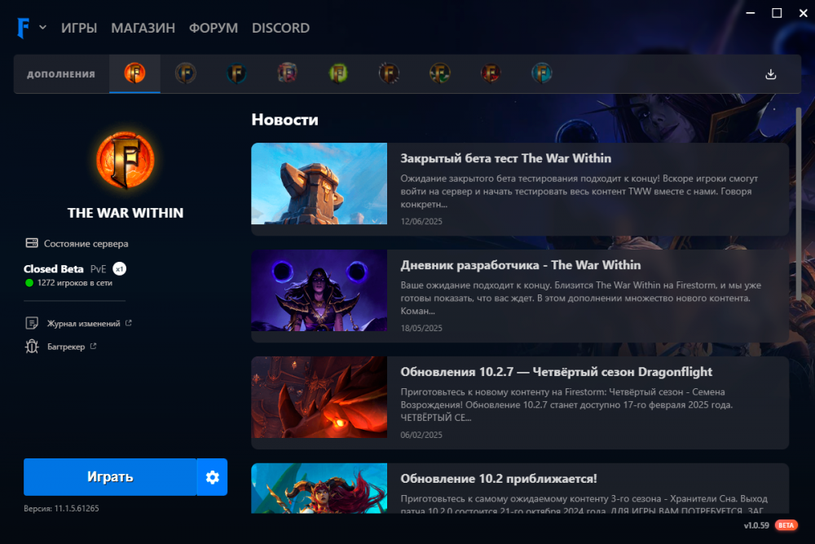Open thumbnail of Закрытый бета тест news
The height and width of the screenshot is (544, 815).
319,184
